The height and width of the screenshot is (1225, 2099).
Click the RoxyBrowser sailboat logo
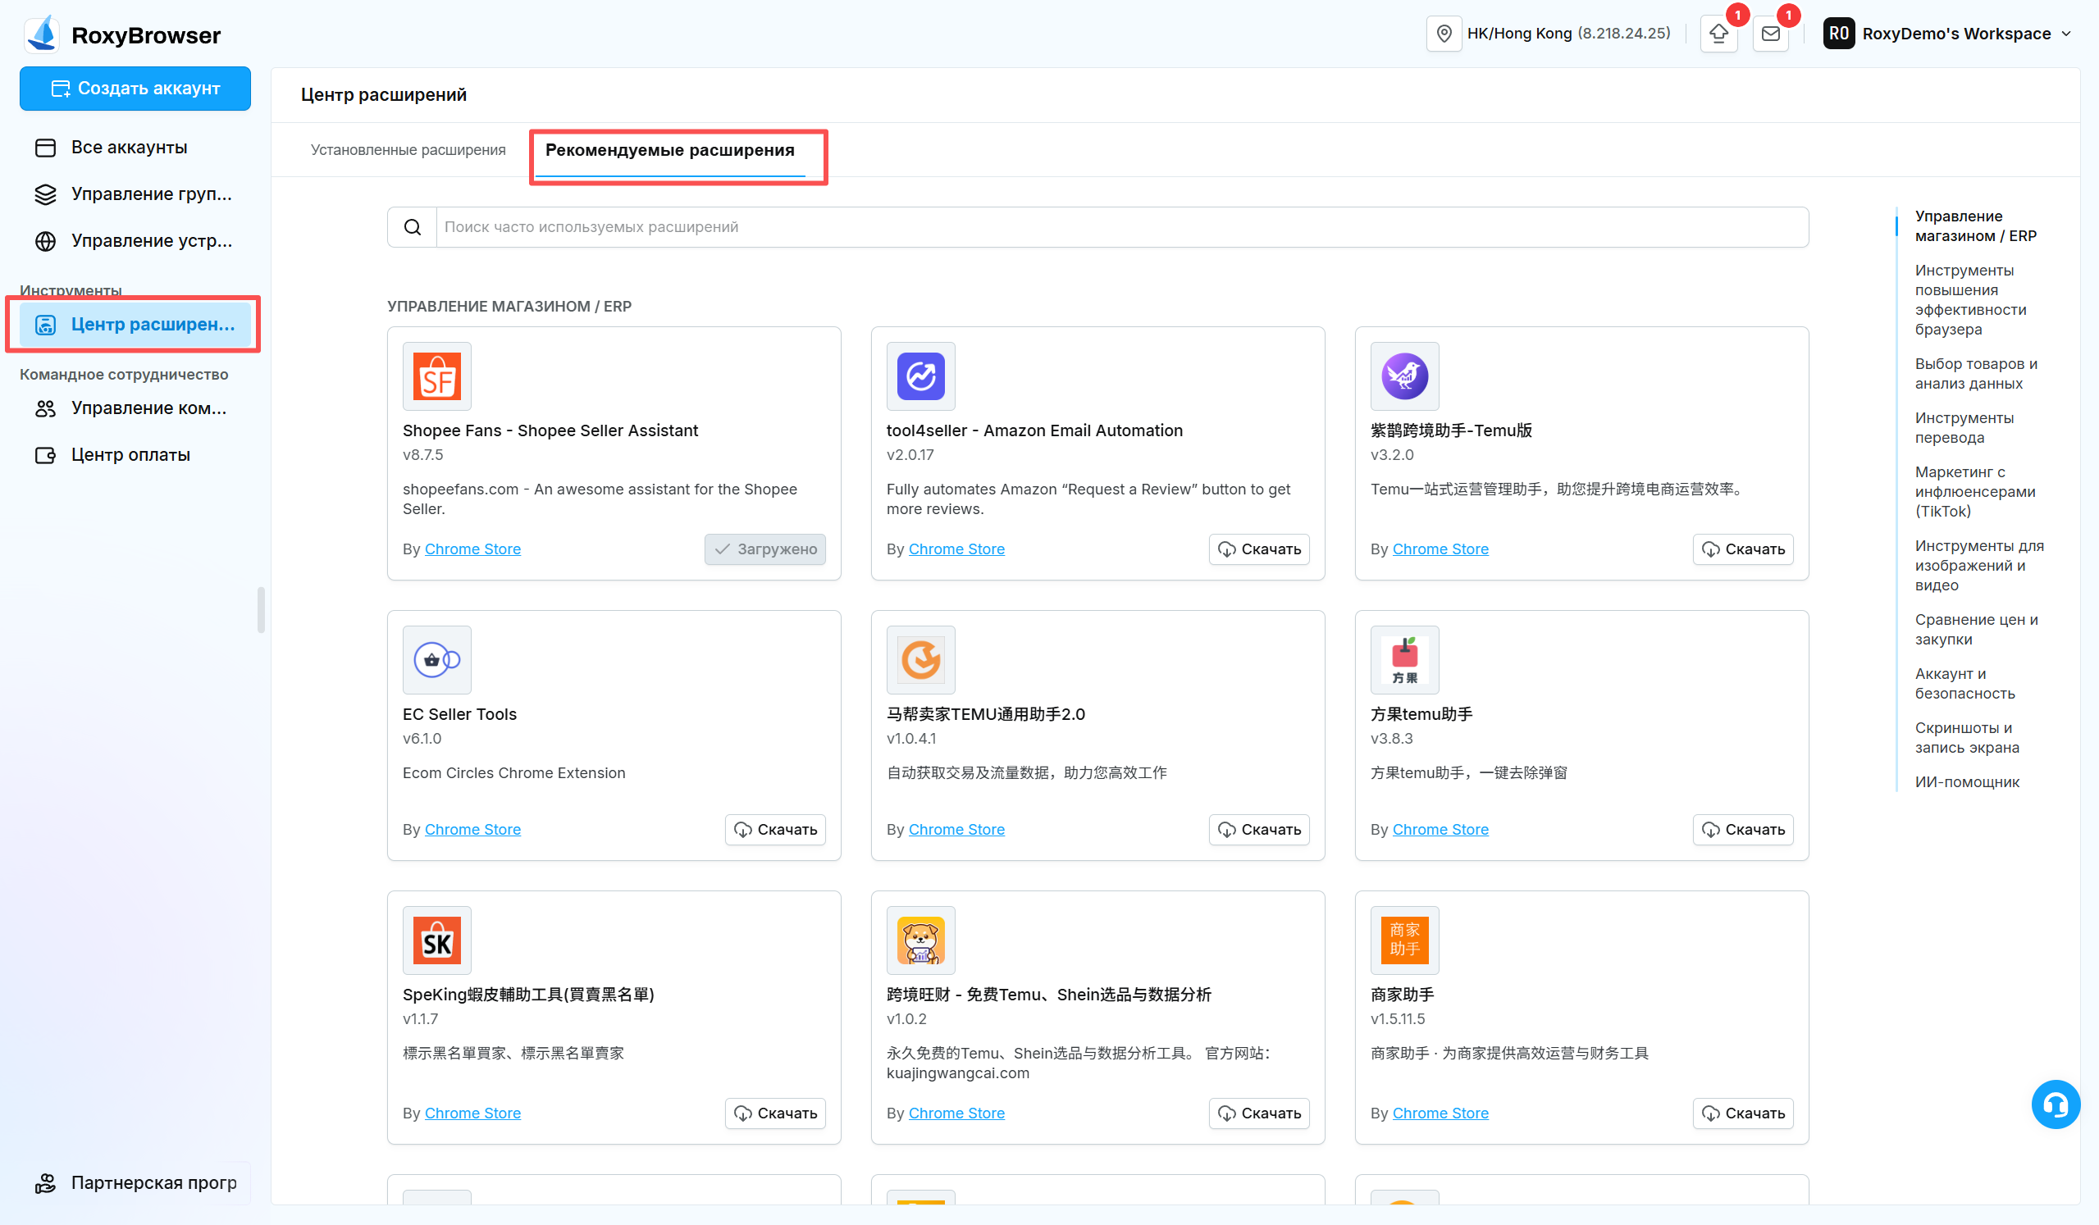point(42,34)
